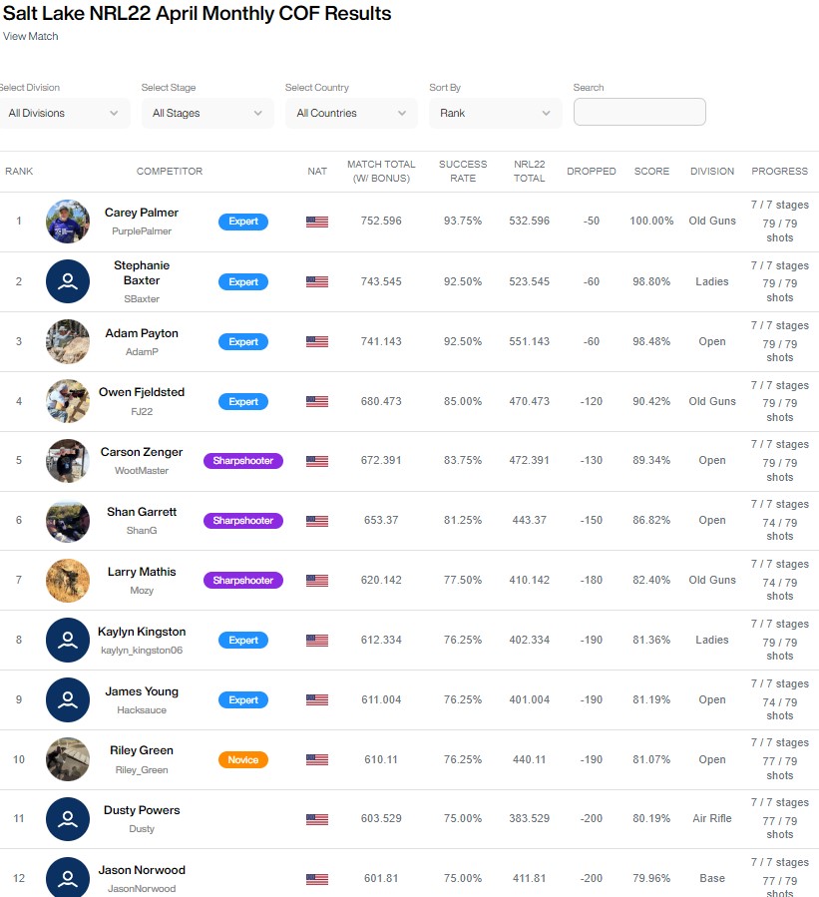This screenshot has height=897, width=819.
Task: Click the US flag in Adam Payton's row
Action: 317,341
